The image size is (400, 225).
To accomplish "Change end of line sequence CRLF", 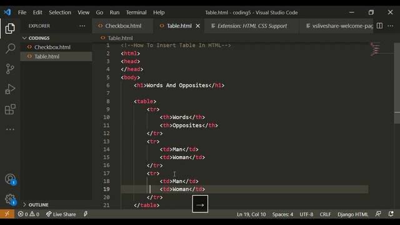I will (325, 214).
